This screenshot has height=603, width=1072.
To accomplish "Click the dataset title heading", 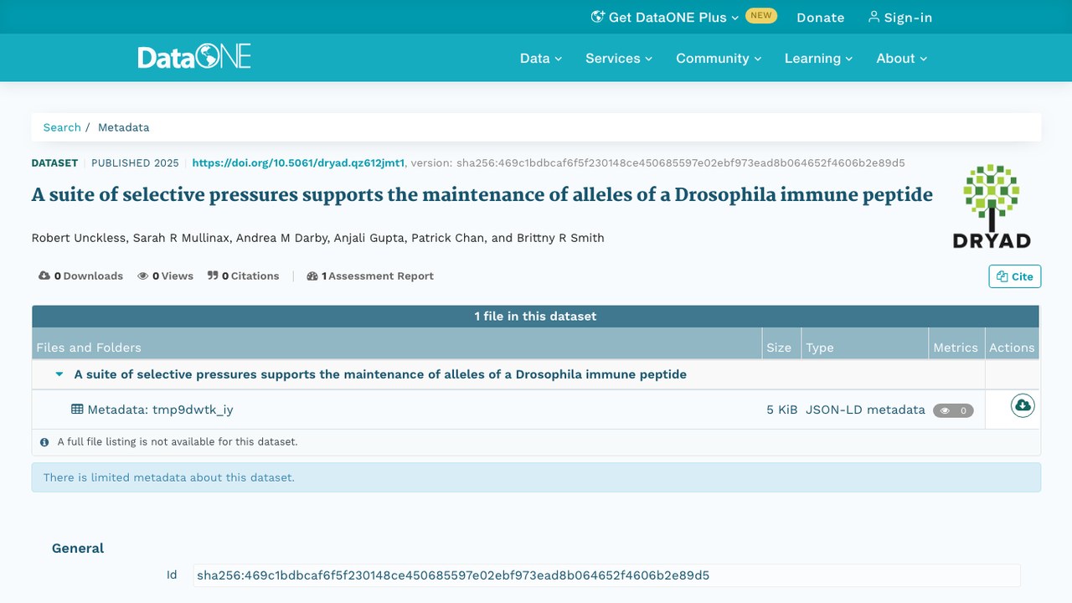I will click(482, 195).
